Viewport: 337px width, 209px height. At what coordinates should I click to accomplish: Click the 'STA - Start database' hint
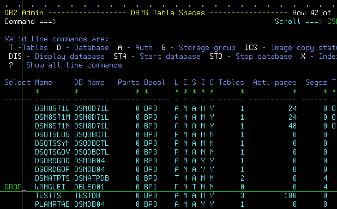pyautogui.click(x=157, y=57)
